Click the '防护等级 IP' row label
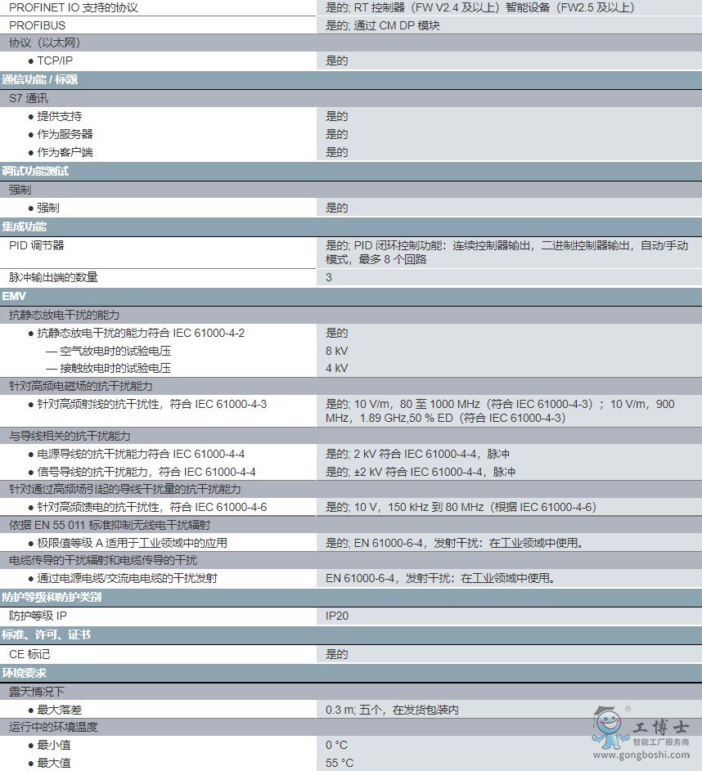This screenshot has width=702, height=771. (x=38, y=616)
